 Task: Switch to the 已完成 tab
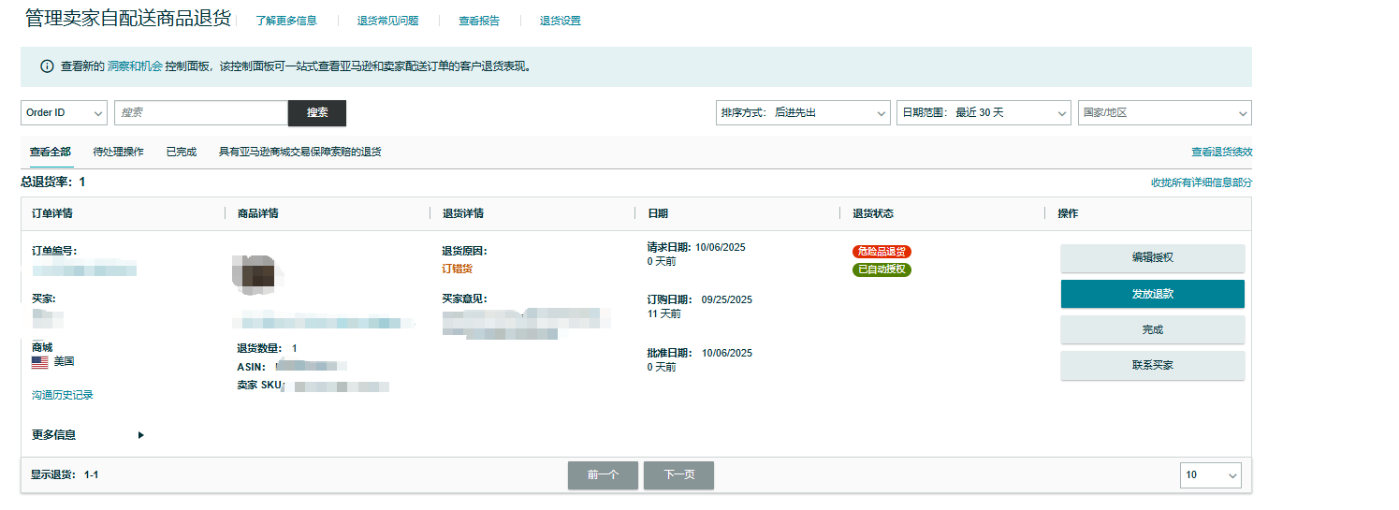tap(182, 152)
